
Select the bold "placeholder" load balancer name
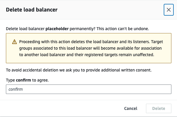[x=57, y=29]
